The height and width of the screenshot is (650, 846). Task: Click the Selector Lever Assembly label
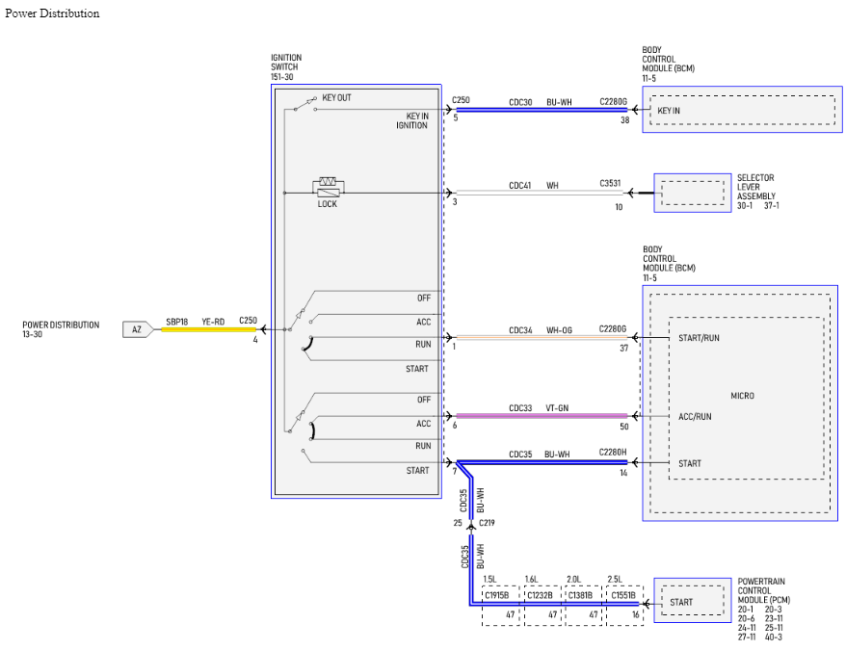(x=755, y=187)
